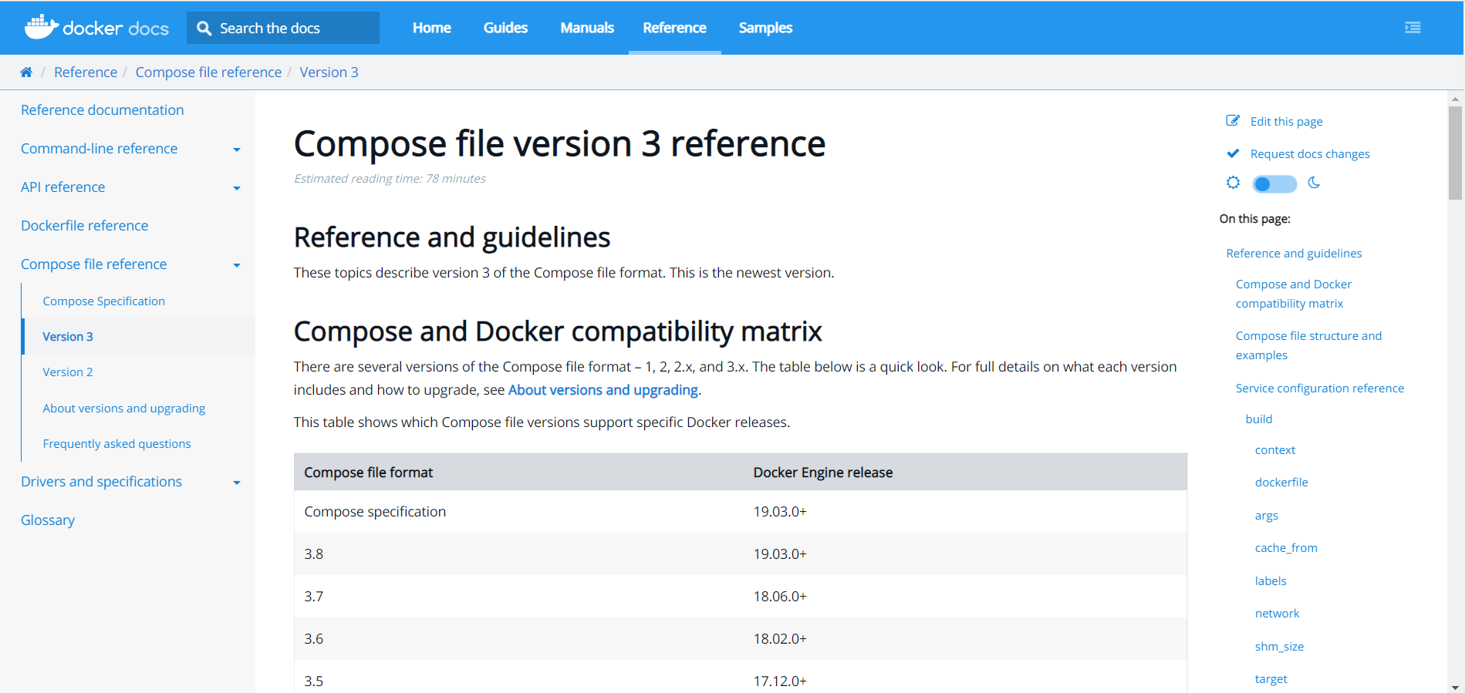Expand Command-line reference arrow

point(237,150)
